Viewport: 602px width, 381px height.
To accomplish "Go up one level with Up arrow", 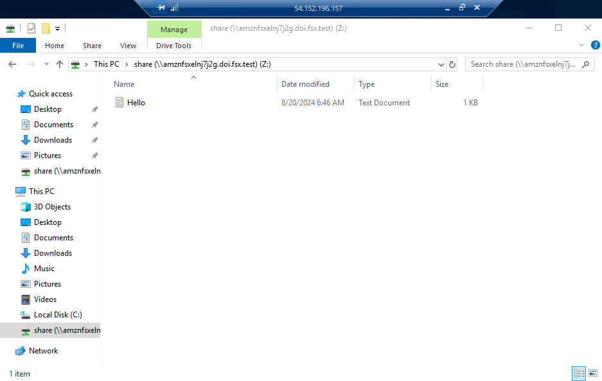I will pos(60,64).
